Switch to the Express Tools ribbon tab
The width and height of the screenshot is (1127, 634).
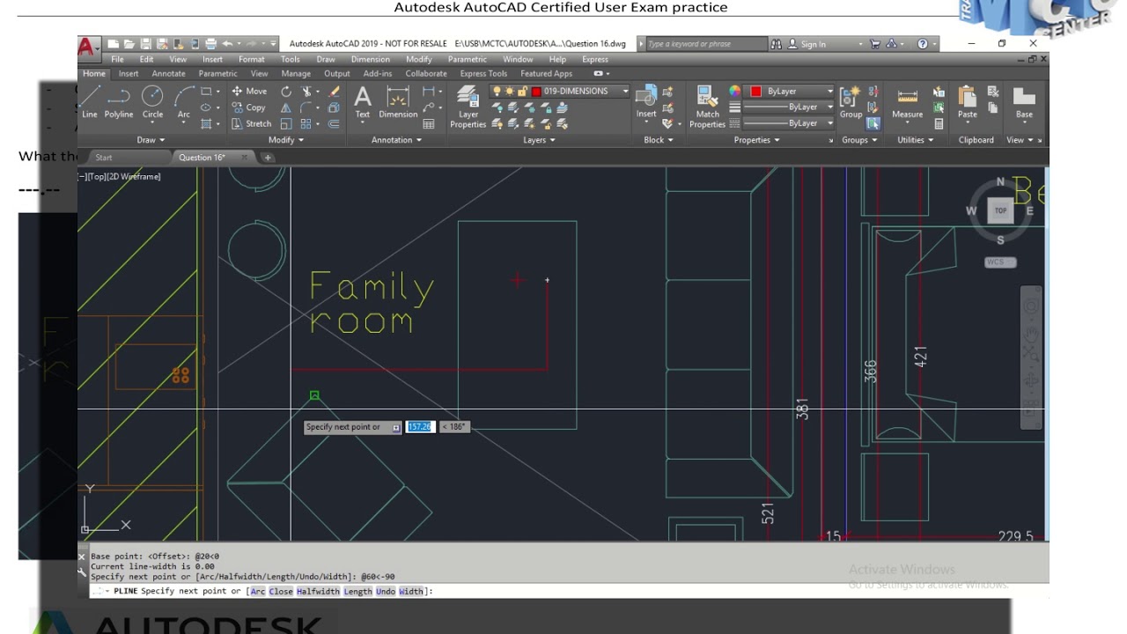(x=483, y=74)
